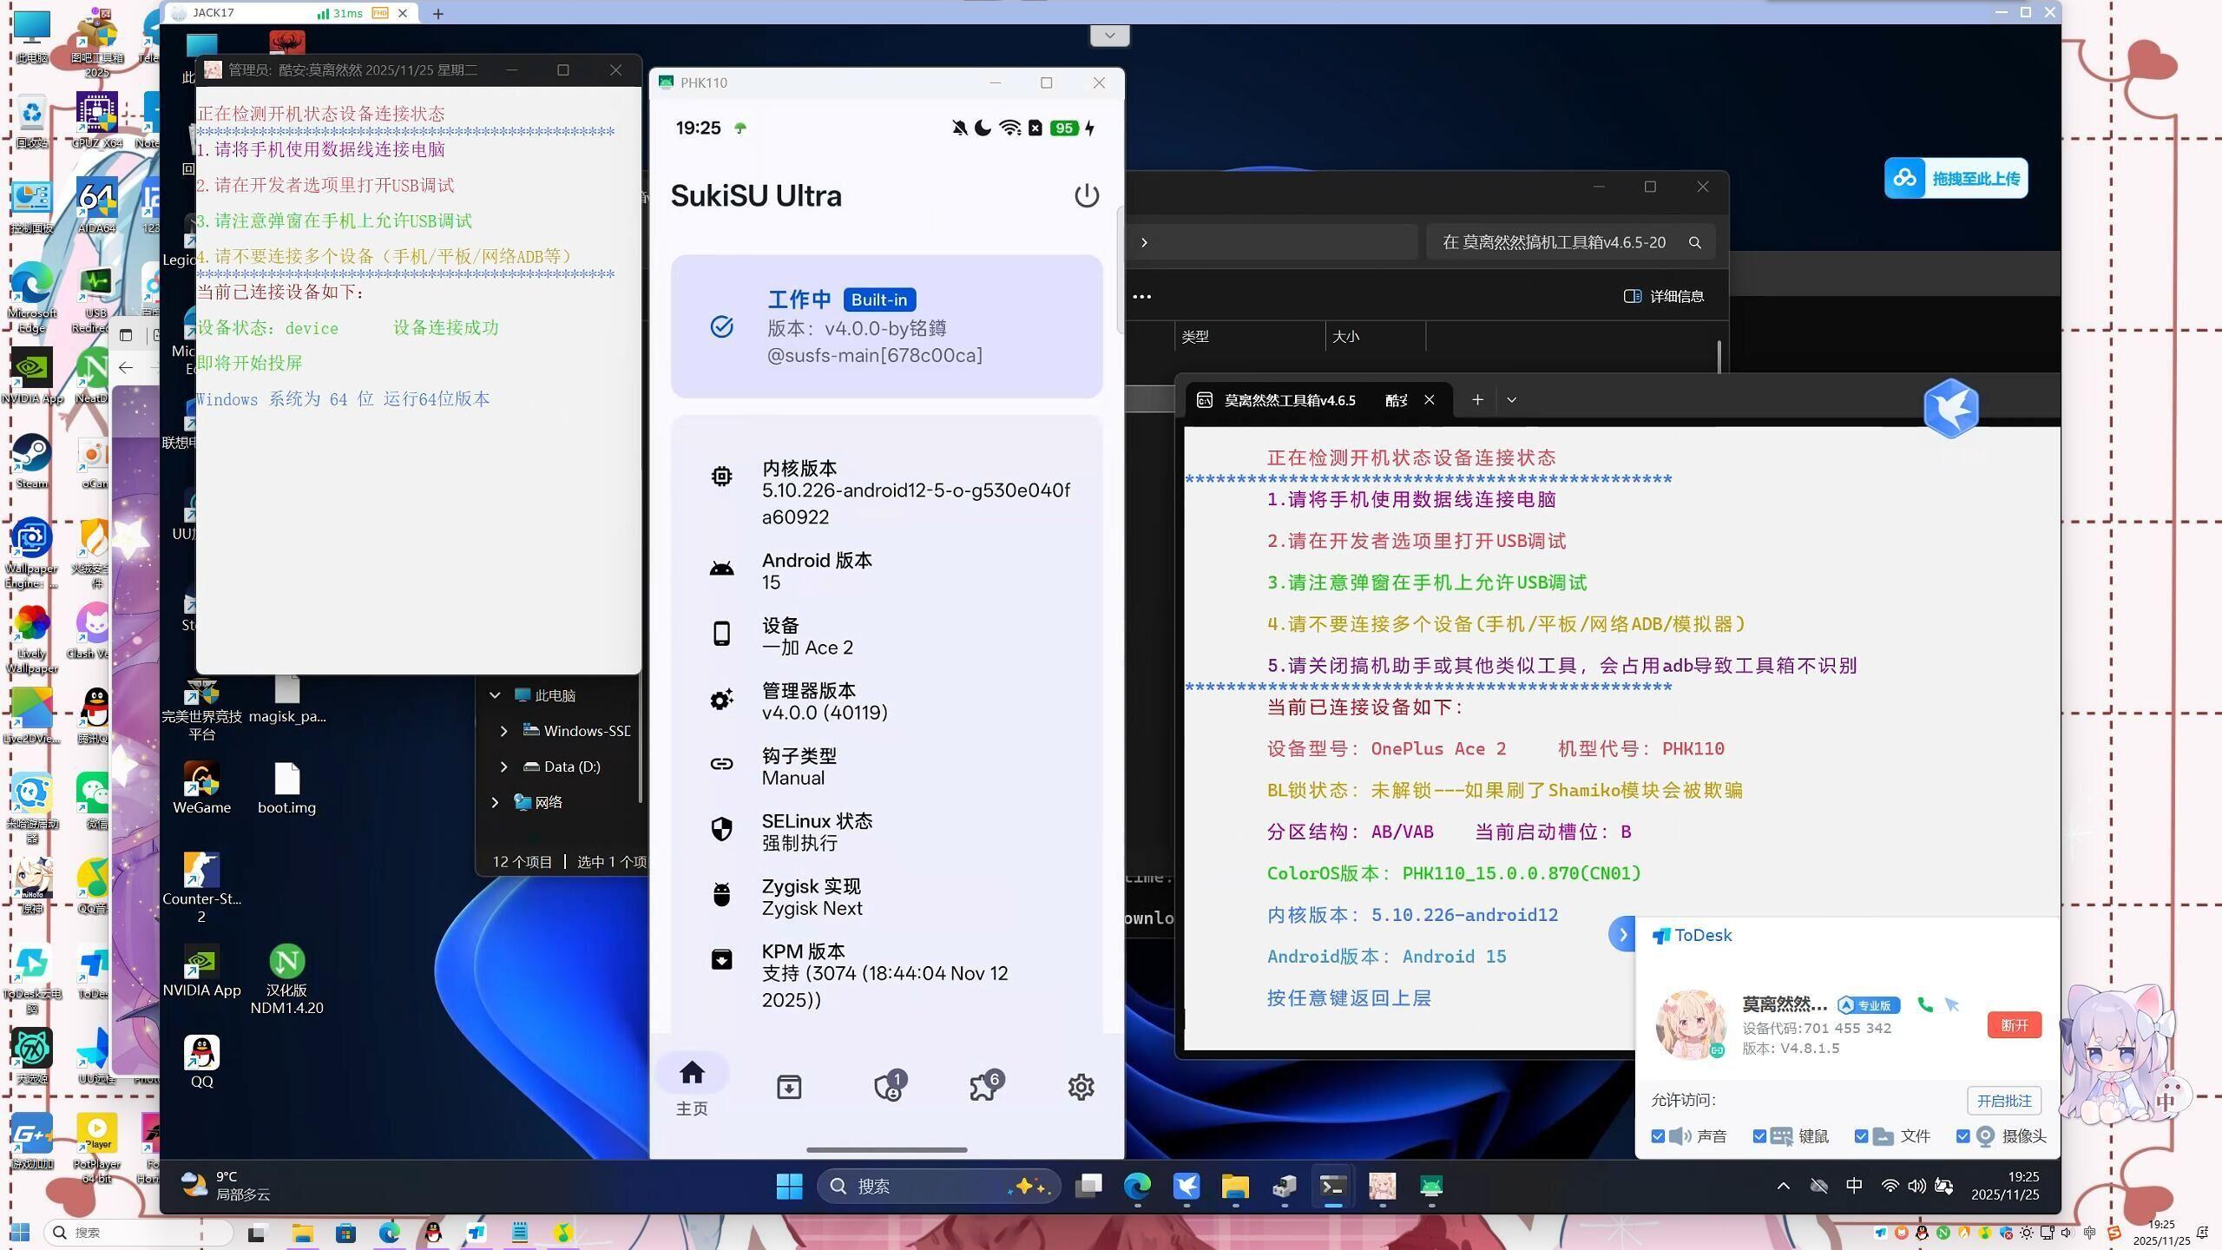The height and width of the screenshot is (1250, 2222).
Task: Expand the Windows-SSD drive tree node
Action: coord(503,731)
